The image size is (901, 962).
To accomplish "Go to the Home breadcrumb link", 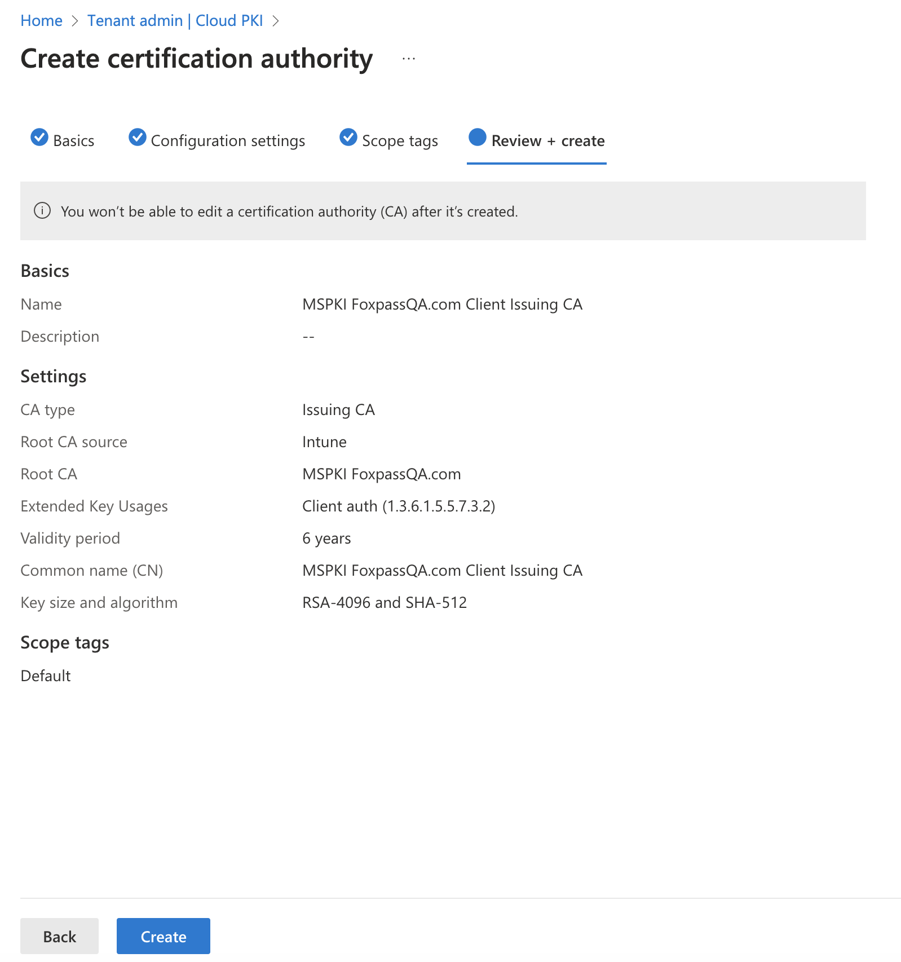I will (x=42, y=21).
